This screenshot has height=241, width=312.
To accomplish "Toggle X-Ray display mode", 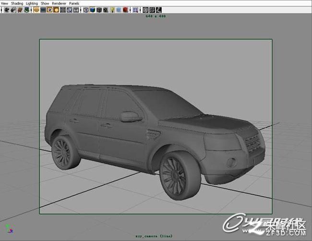I will point(145,10).
